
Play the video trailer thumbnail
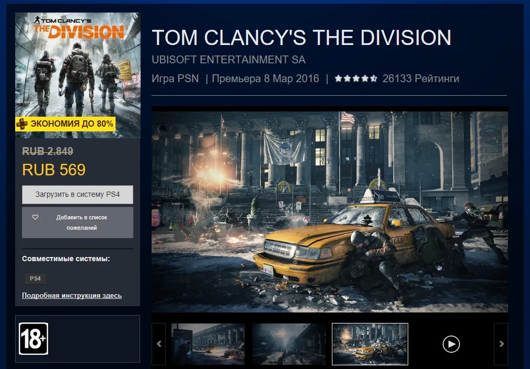451,344
